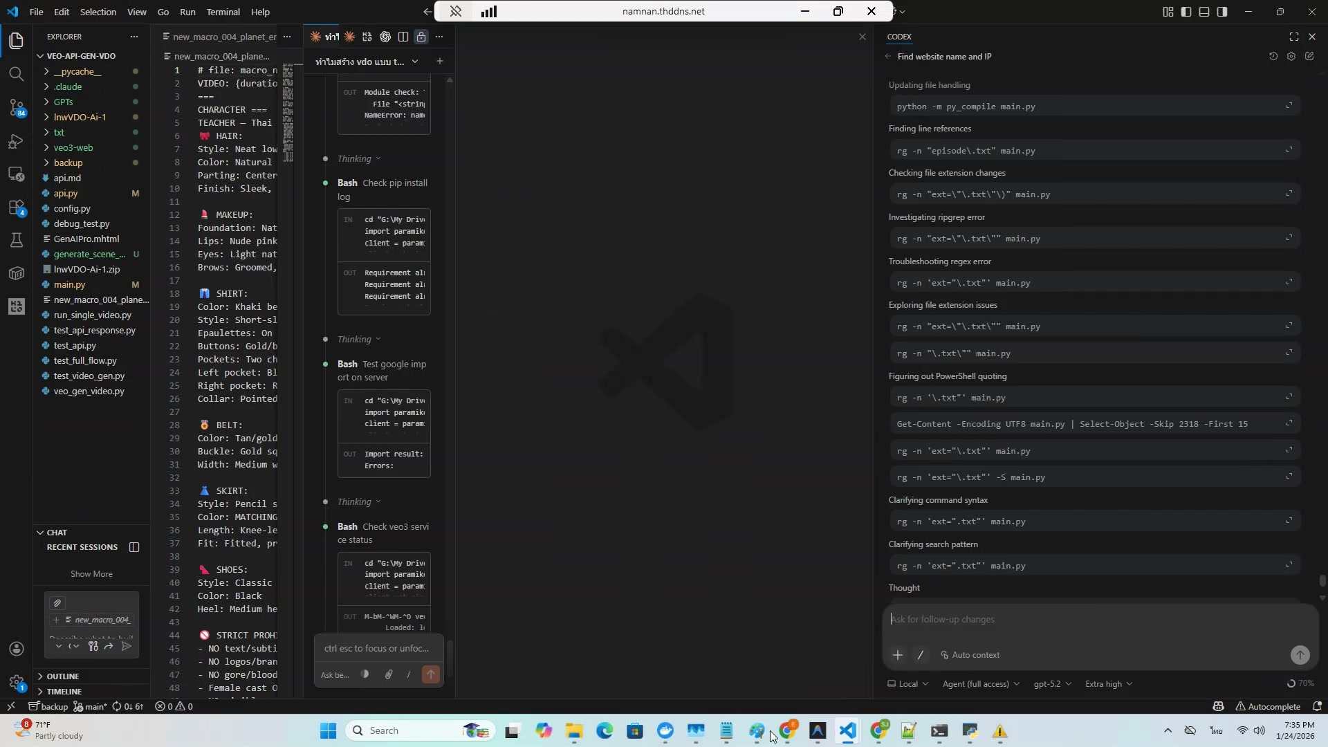Open the Selection menu

[x=98, y=12]
